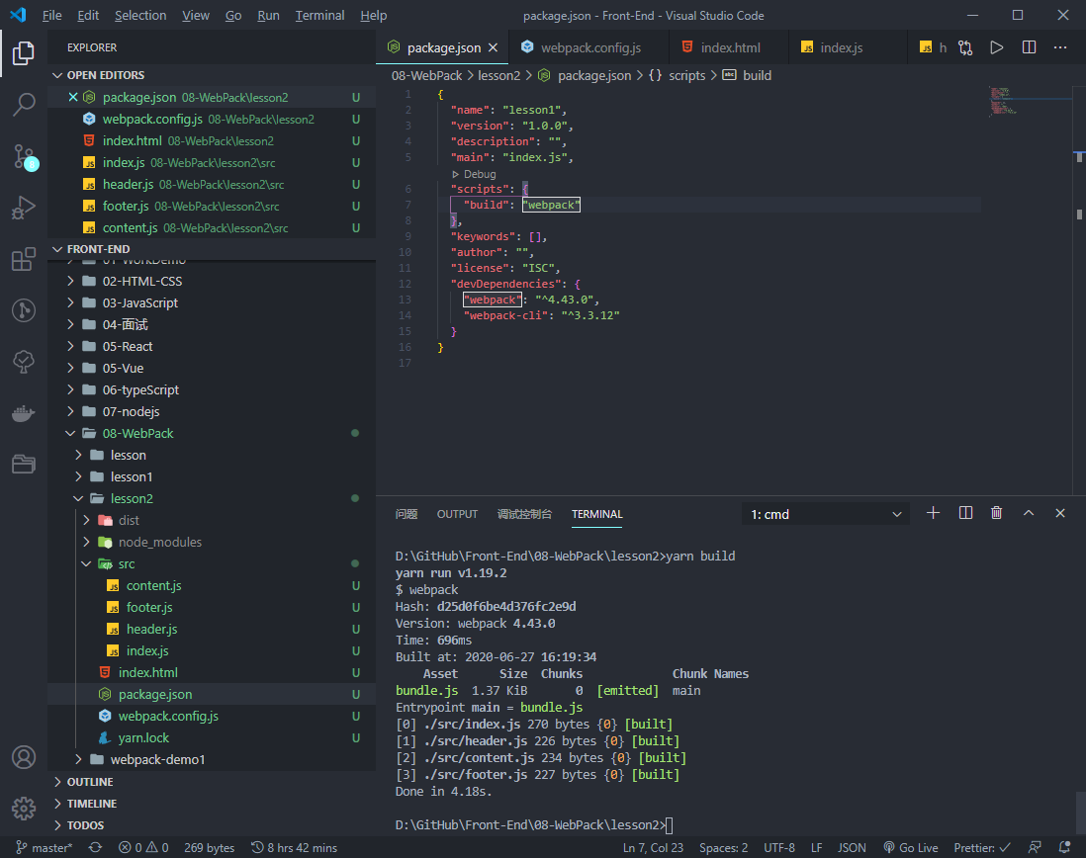Create a new terminal with plus icon
1086x858 pixels.
pyautogui.click(x=933, y=513)
